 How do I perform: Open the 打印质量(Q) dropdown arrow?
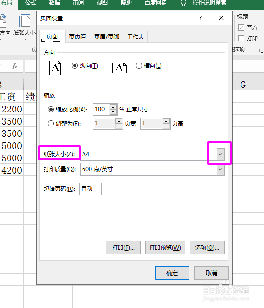[220, 169]
